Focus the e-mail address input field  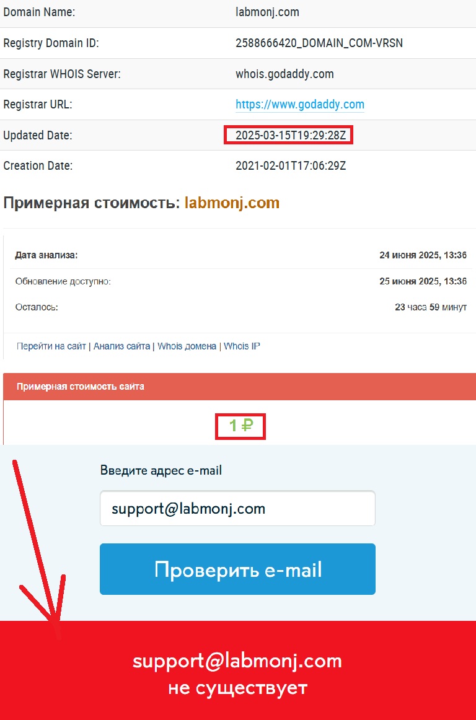coord(237,508)
